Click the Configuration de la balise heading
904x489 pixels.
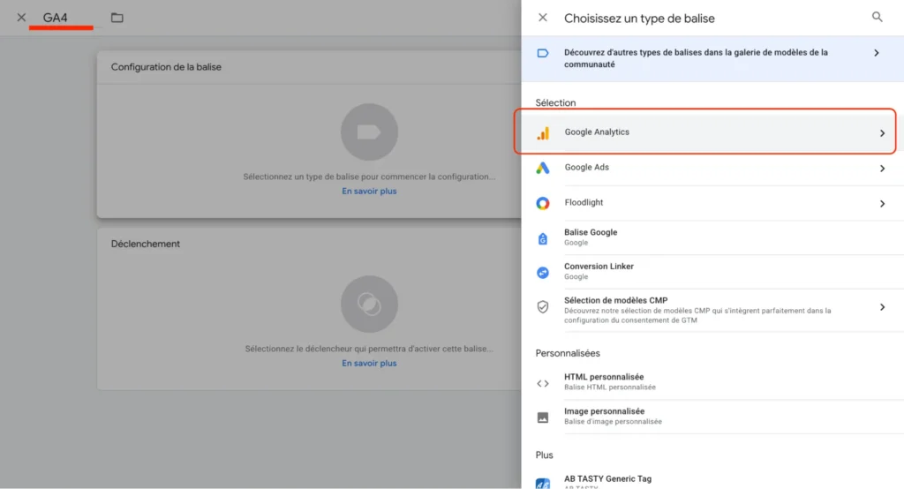click(x=166, y=67)
